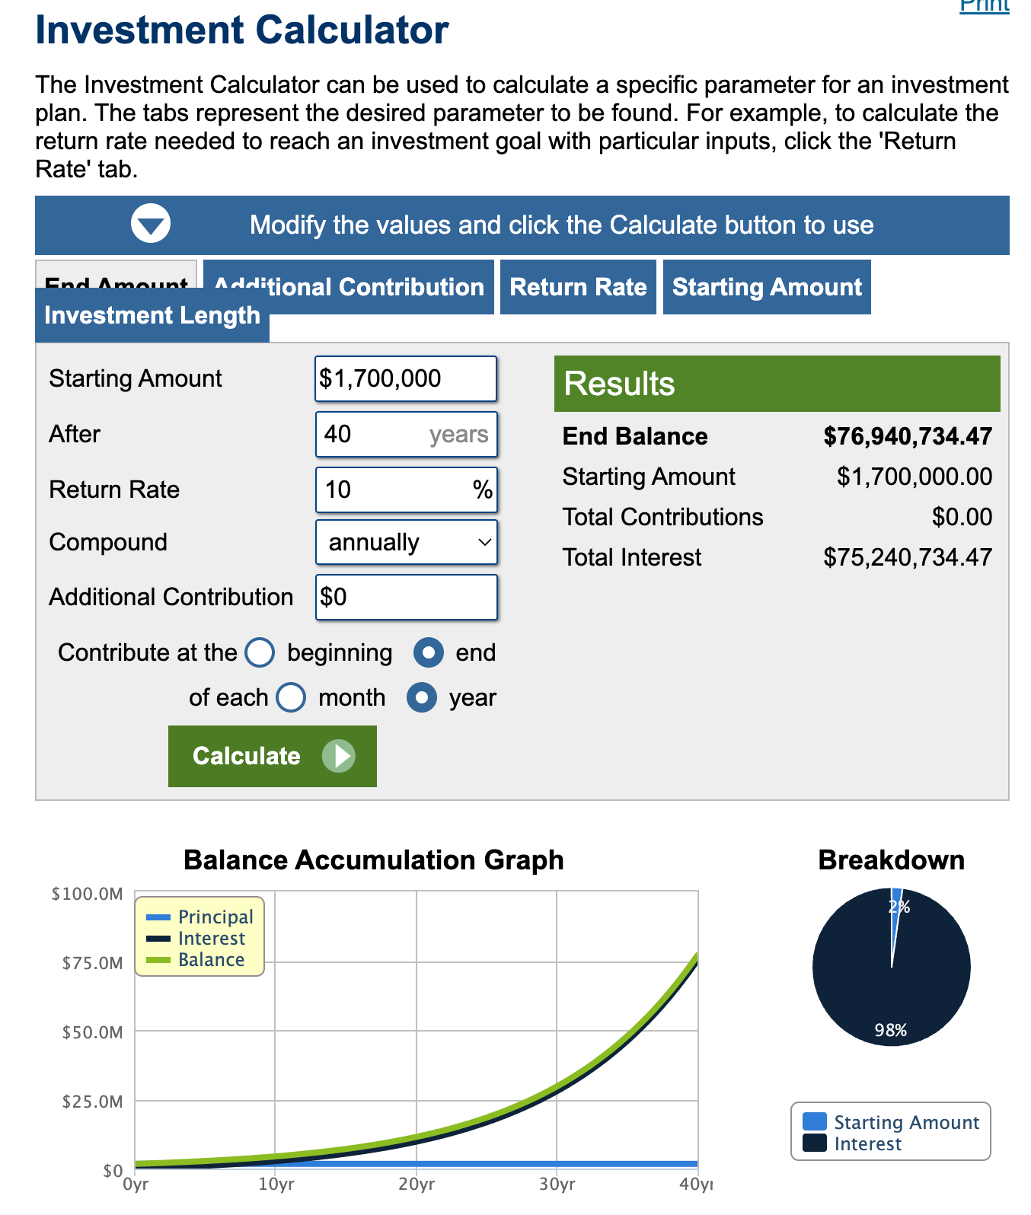This screenshot has height=1215, width=1031.
Task: Click the Starting Amount swatch in pie legend
Action: point(815,1121)
